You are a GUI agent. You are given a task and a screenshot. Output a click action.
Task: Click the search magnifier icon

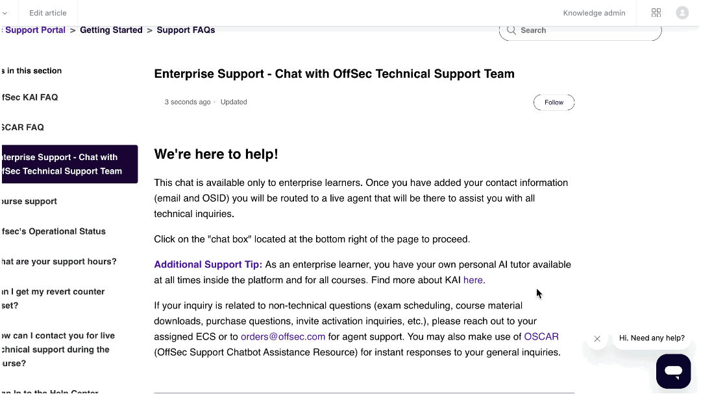click(511, 30)
